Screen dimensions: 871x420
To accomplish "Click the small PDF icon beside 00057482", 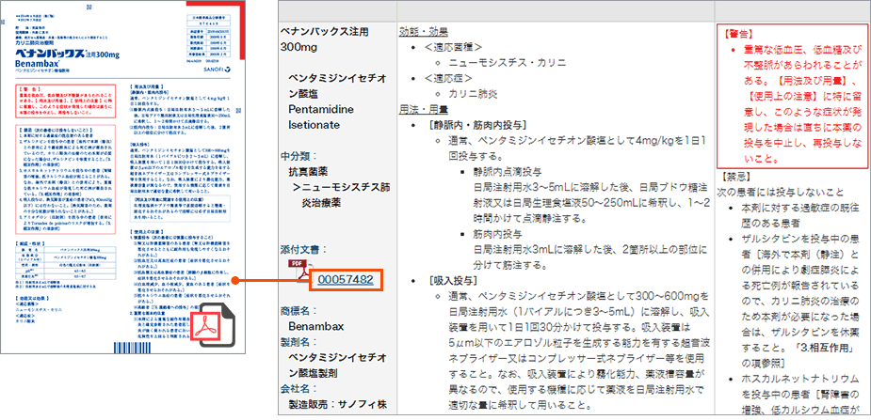I will pyautogui.click(x=298, y=271).
